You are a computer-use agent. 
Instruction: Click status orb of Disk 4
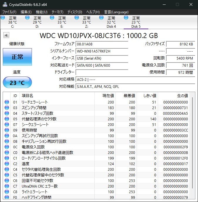click(x=101, y=17)
